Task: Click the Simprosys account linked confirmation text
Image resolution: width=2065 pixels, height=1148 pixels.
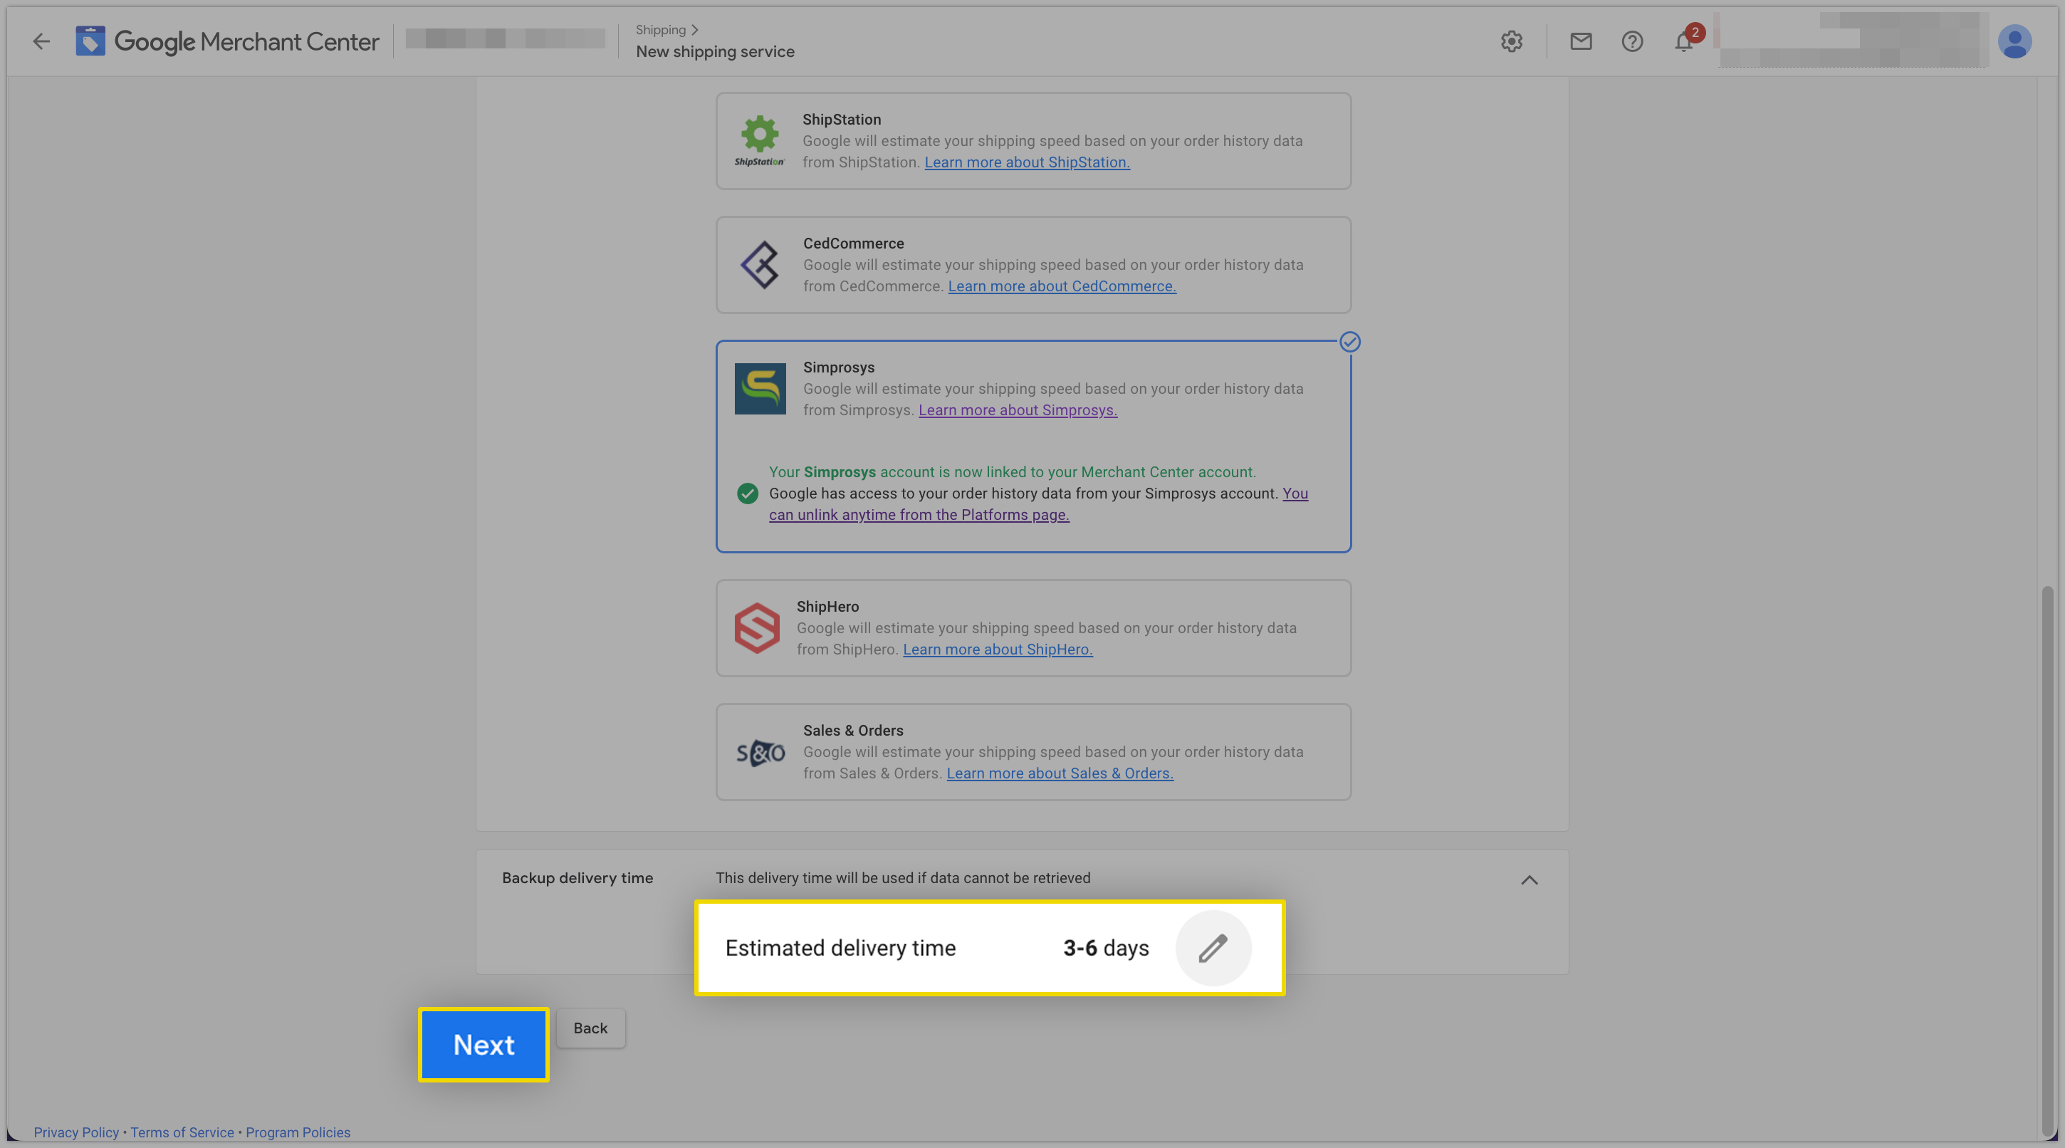Action: coord(1013,472)
